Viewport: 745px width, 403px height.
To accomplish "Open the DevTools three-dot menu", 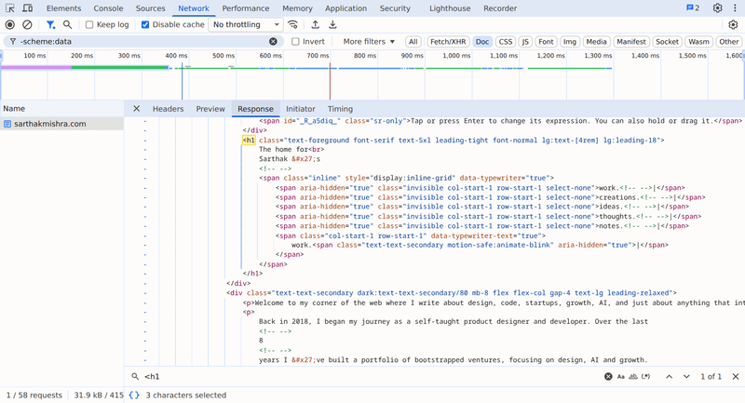I will click(735, 8).
